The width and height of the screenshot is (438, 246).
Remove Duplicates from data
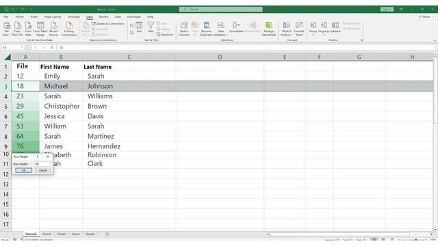[x=206, y=29]
